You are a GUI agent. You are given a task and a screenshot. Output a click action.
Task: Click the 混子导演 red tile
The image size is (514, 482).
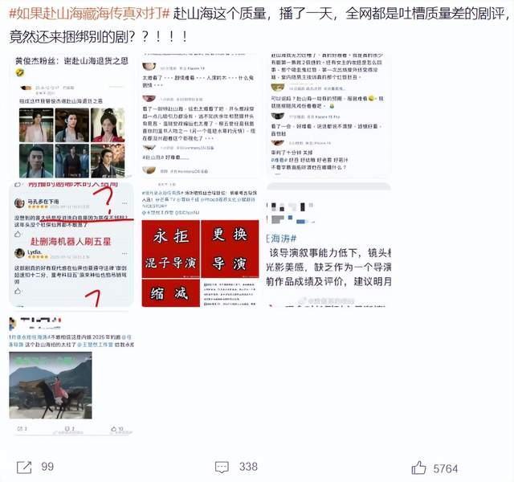coord(170,265)
